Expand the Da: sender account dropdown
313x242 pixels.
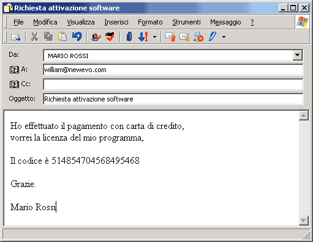coord(298,55)
